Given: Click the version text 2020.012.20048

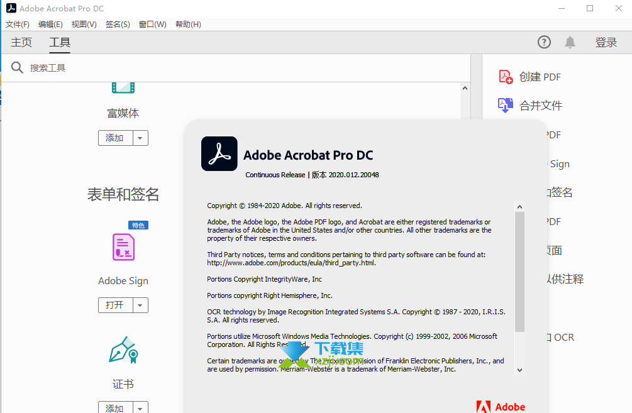Looking at the screenshot, I should 353,175.
